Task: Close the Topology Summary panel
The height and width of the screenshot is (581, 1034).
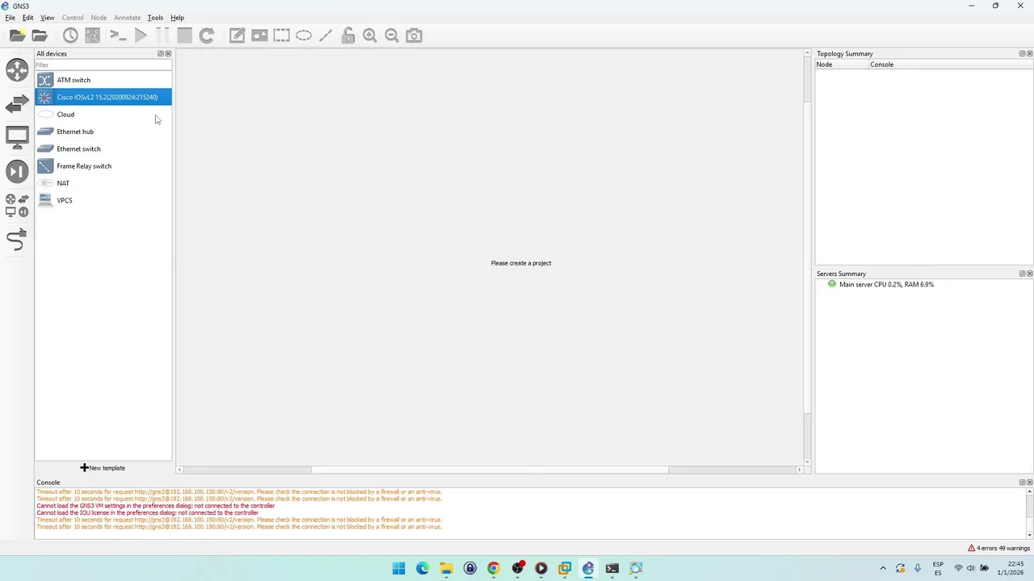Action: [x=1029, y=54]
